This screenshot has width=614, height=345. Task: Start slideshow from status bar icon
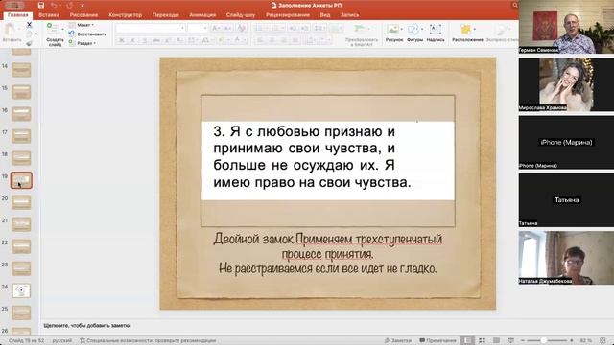tap(510, 341)
